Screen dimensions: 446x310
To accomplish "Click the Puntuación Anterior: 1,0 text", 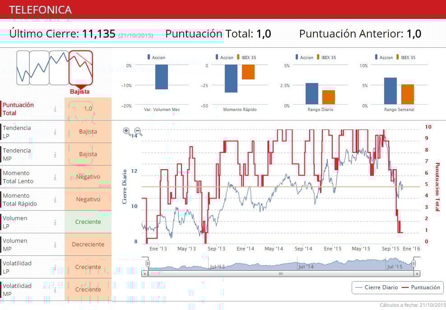I will (360, 33).
